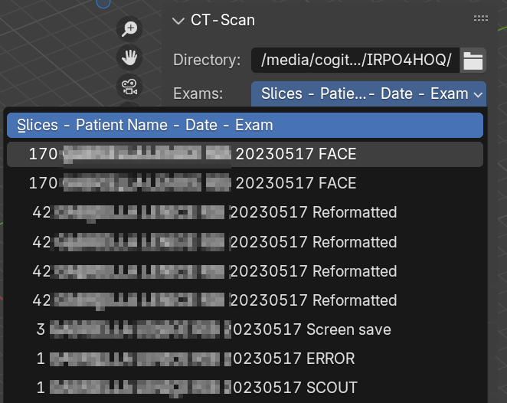
Task: Pick the 3 slices Screen save exam
Action: click(245, 329)
